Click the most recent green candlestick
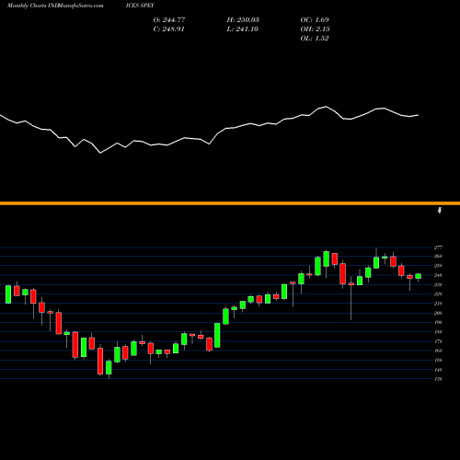The image size is (460, 460). pos(419,277)
